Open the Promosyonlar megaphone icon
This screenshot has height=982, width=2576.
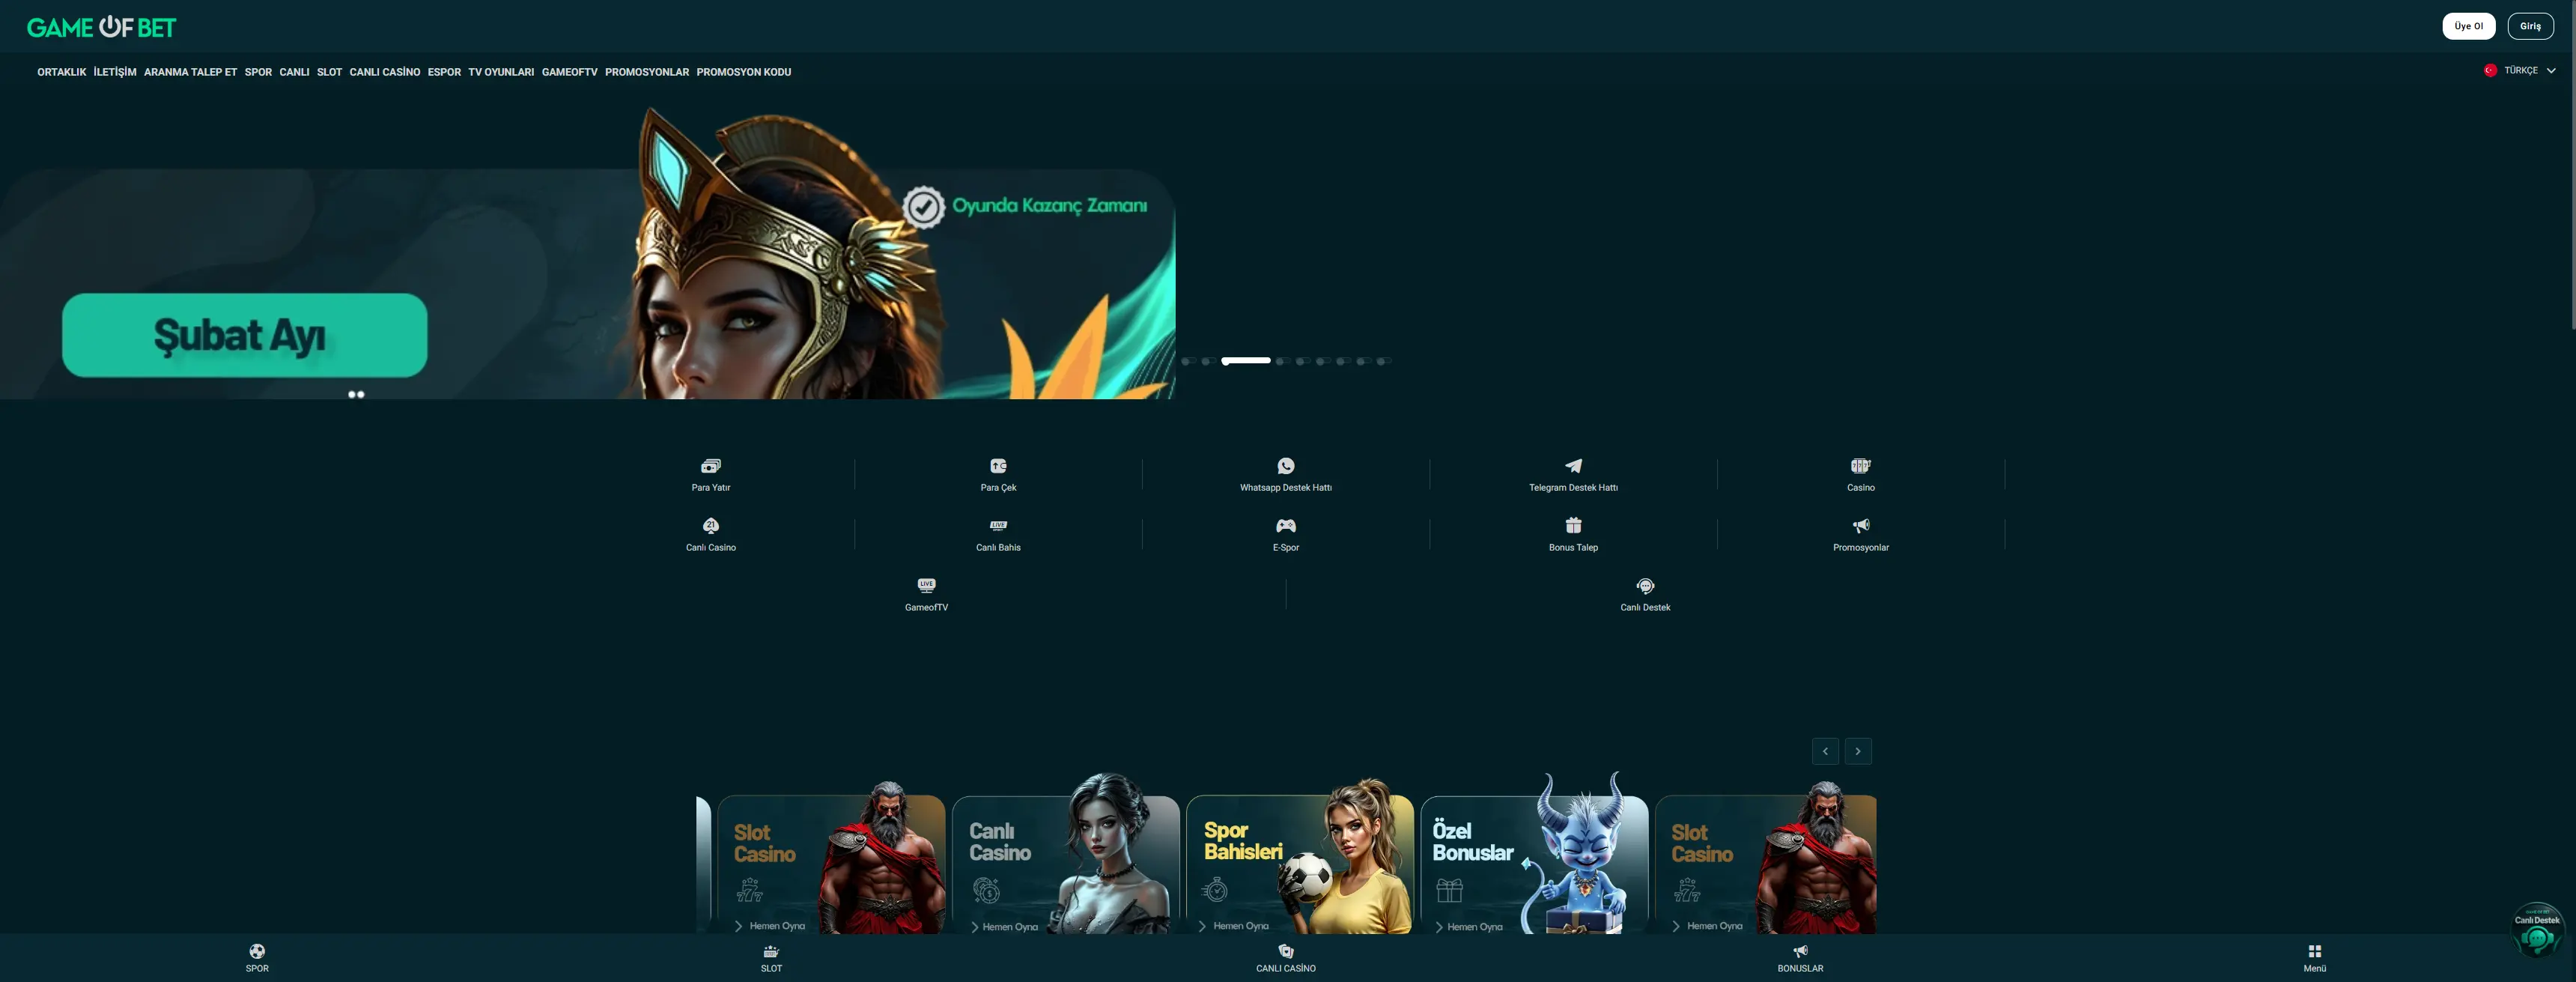click(x=1860, y=525)
